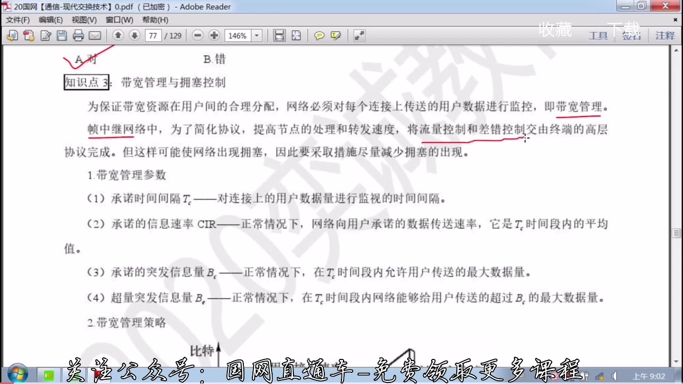The width and height of the screenshot is (683, 384).
Task: Click the edit/sign document icon
Action: [x=46, y=36]
